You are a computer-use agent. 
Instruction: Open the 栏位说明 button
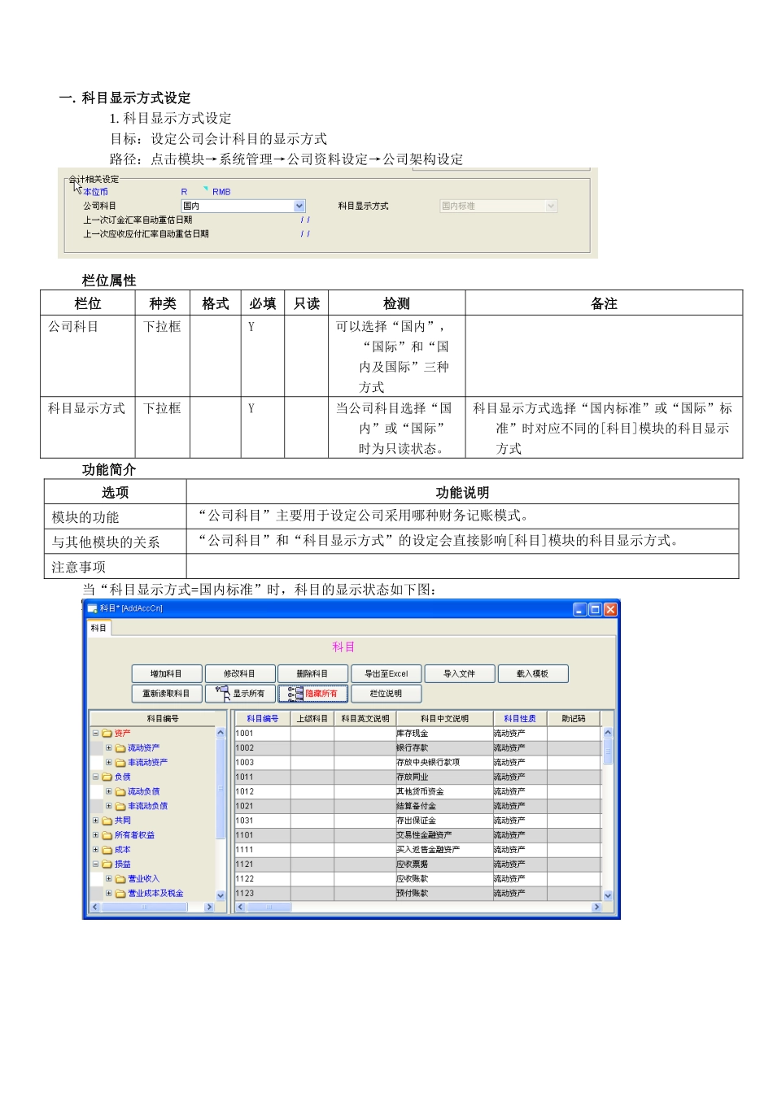point(386,694)
